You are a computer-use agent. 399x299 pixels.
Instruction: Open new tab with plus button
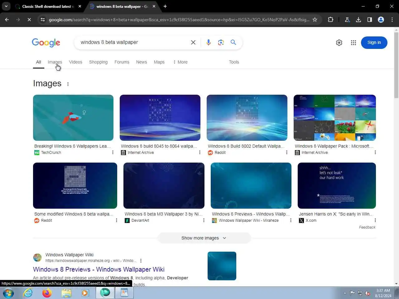tap(165, 6)
